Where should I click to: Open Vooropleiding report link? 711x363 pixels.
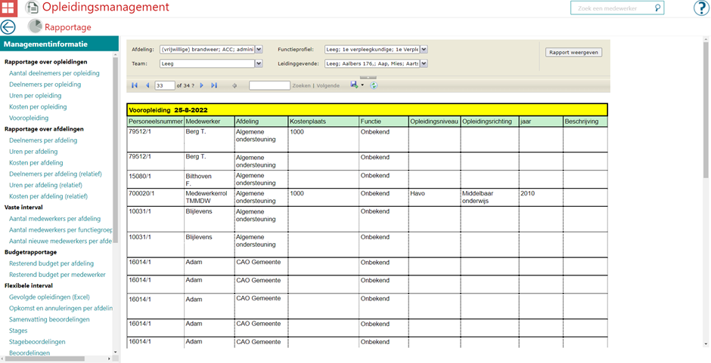(x=29, y=118)
